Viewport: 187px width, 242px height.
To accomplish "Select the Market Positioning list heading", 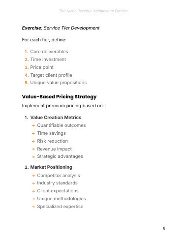I will point(51,167).
